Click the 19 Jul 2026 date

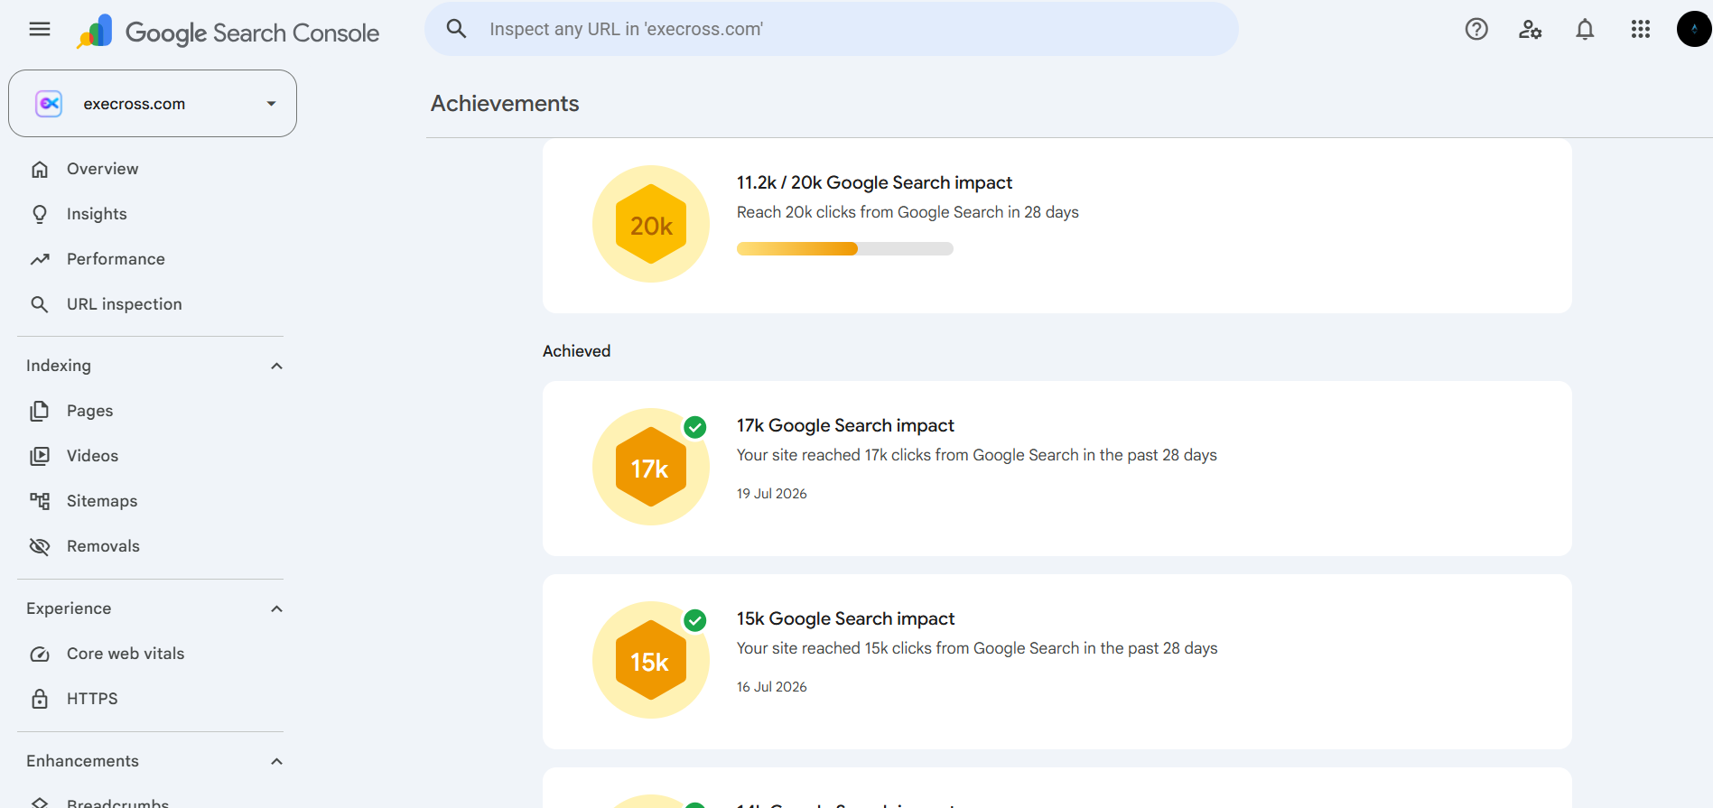coord(772,494)
